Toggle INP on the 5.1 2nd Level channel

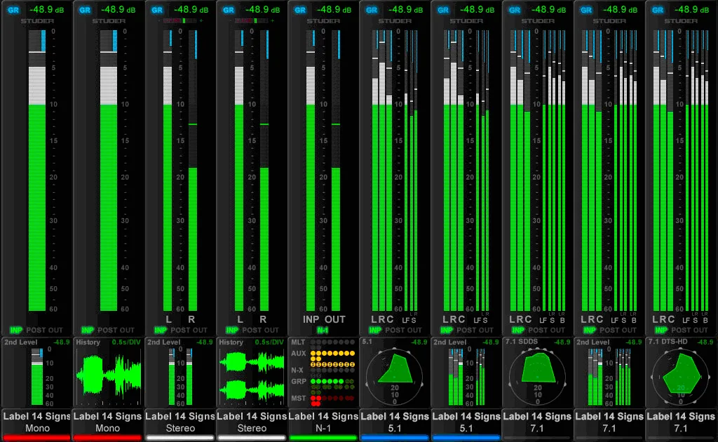pos(447,330)
